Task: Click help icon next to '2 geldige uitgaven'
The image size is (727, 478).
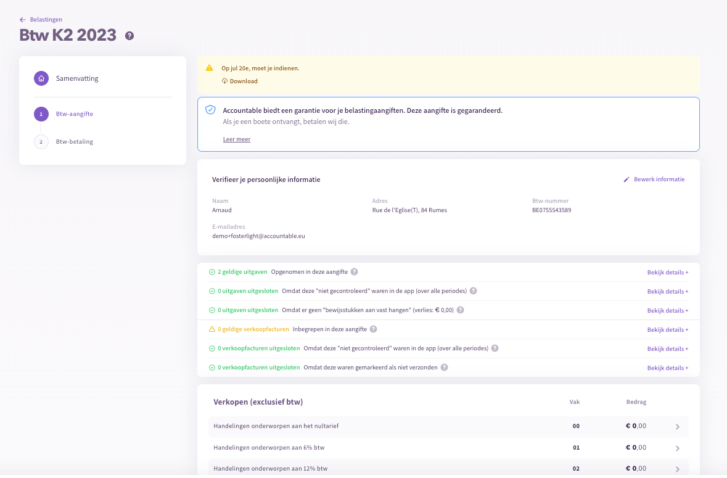Action: (355, 272)
